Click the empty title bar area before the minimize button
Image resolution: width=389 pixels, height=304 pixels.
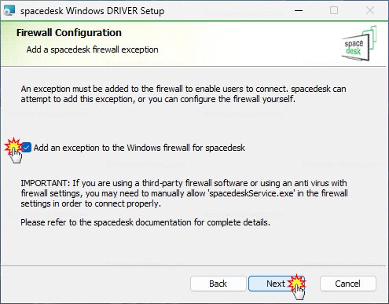pyautogui.click(x=226, y=10)
